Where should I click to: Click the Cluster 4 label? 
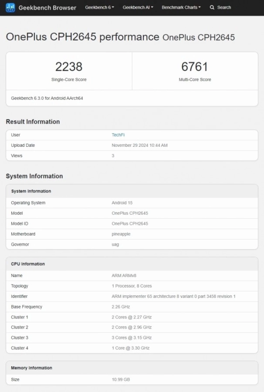[x=19, y=348]
